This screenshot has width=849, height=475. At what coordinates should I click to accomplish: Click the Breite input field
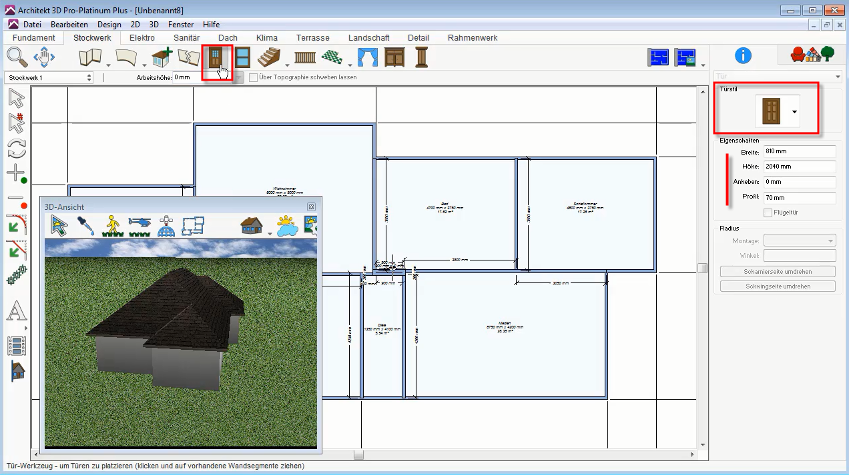click(799, 152)
